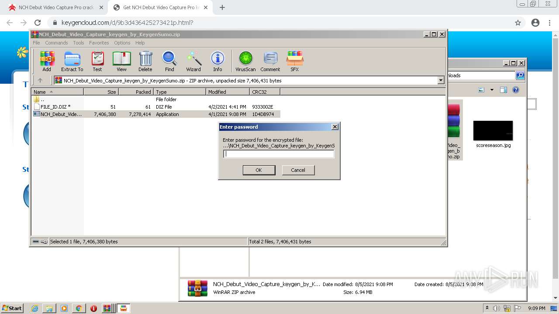Image resolution: width=559 pixels, height=314 pixels.
Task: Run VirusScan from the toolbar
Action: click(245, 61)
